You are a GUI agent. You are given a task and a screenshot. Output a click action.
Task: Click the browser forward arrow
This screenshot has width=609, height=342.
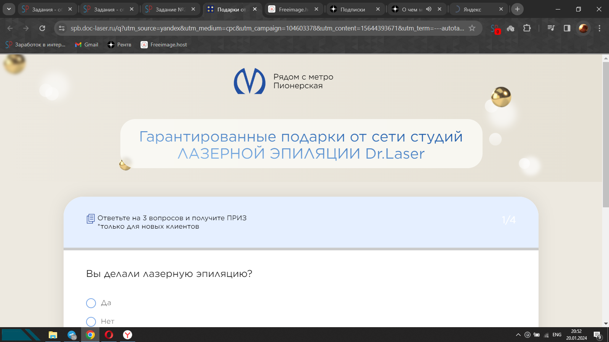(26, 28)
